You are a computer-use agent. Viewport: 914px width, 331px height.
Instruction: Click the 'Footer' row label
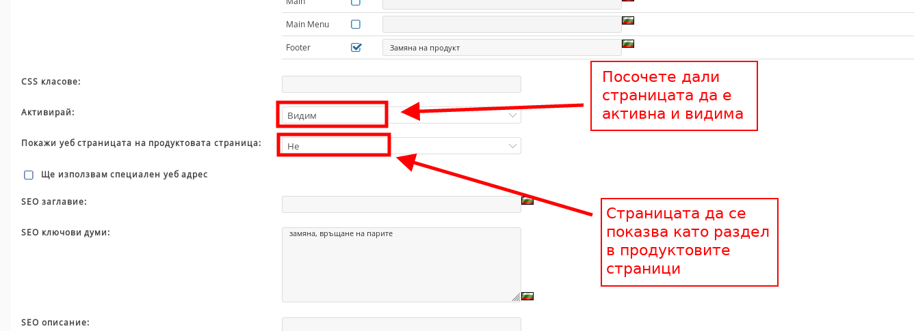[298, 48]
